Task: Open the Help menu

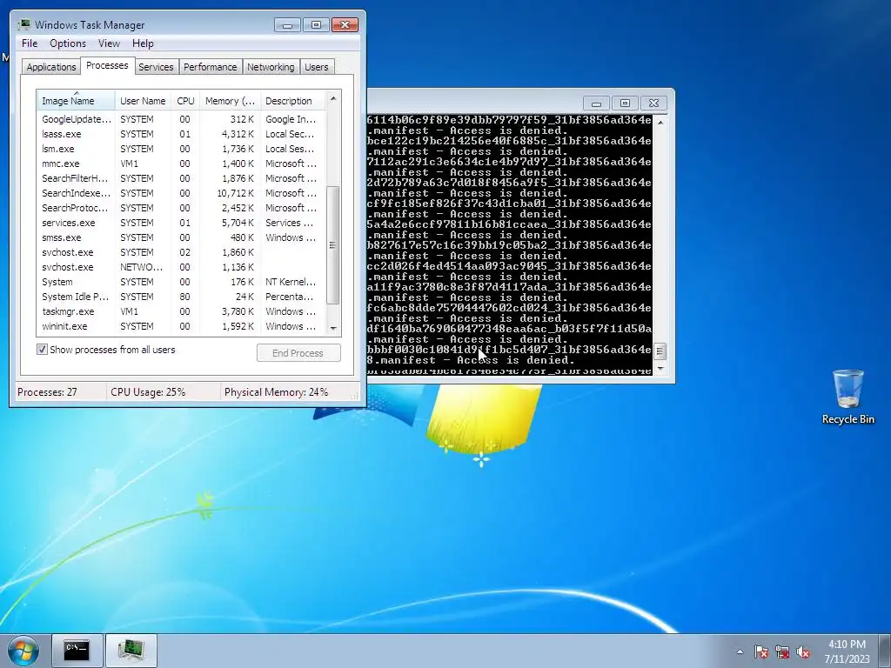Action: click(x=143, y=43)
